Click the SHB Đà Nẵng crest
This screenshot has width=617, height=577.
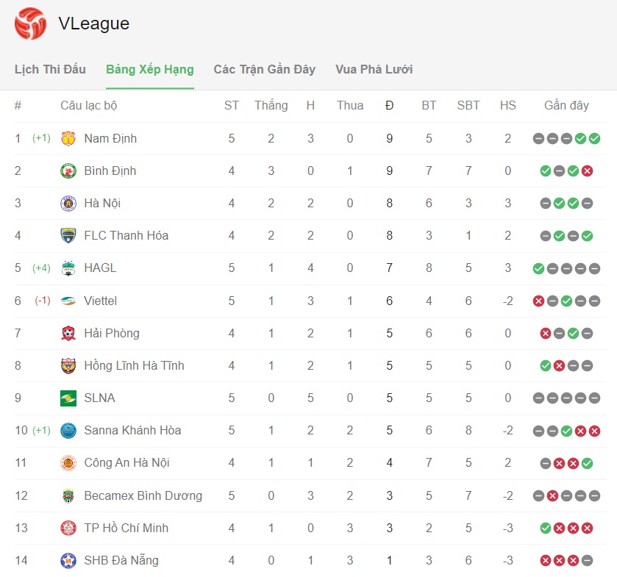69,560
